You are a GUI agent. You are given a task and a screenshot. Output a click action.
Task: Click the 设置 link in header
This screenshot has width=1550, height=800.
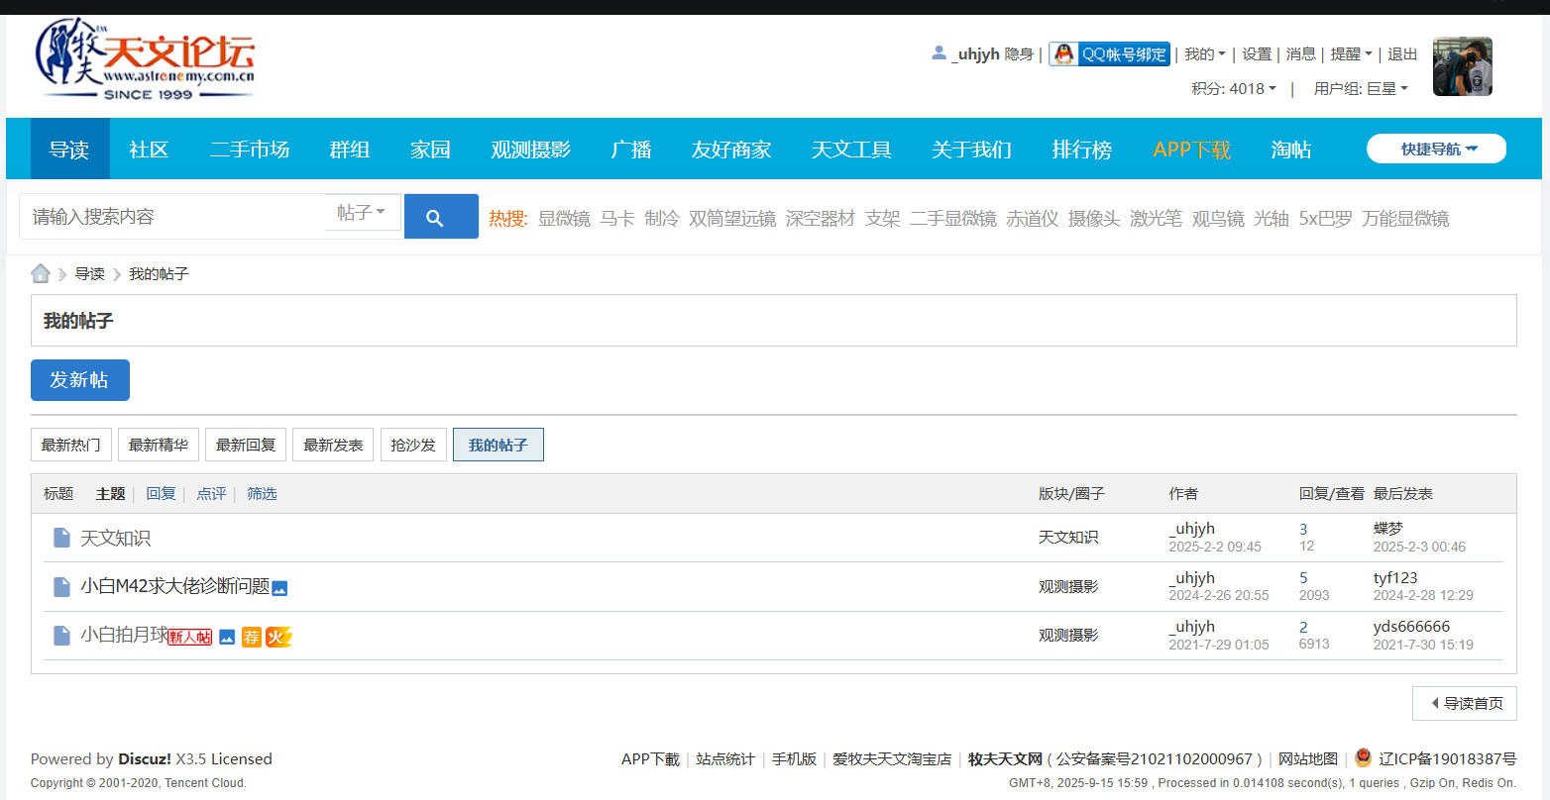click(1257, 54)
